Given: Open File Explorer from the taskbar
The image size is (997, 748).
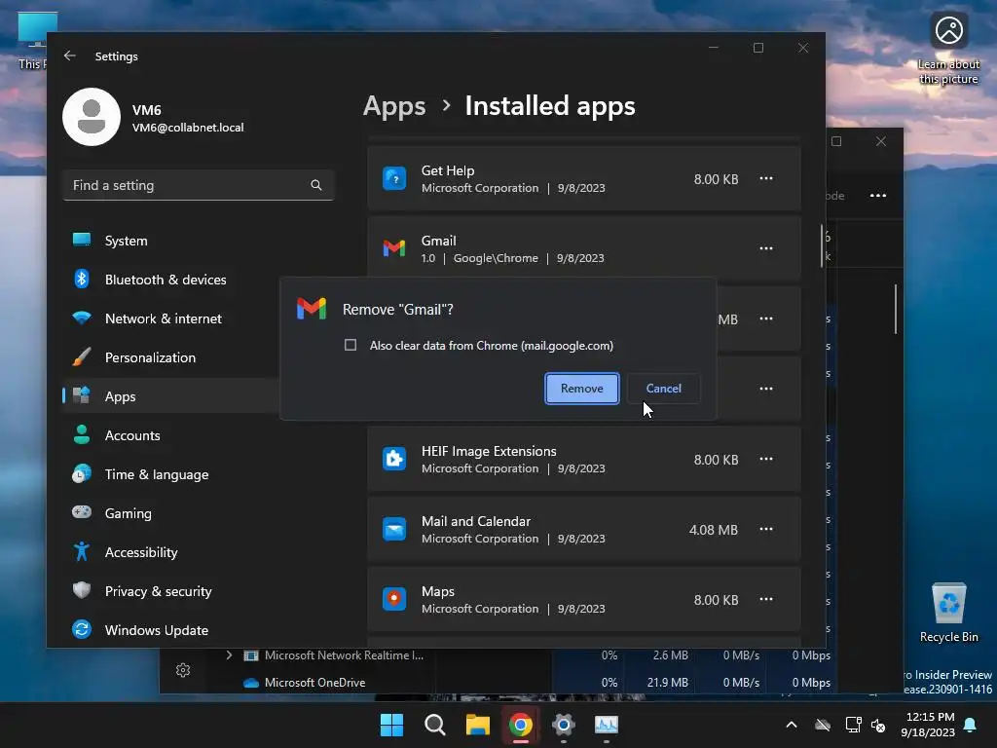Looking at the screenshot, I should point(477,725).
